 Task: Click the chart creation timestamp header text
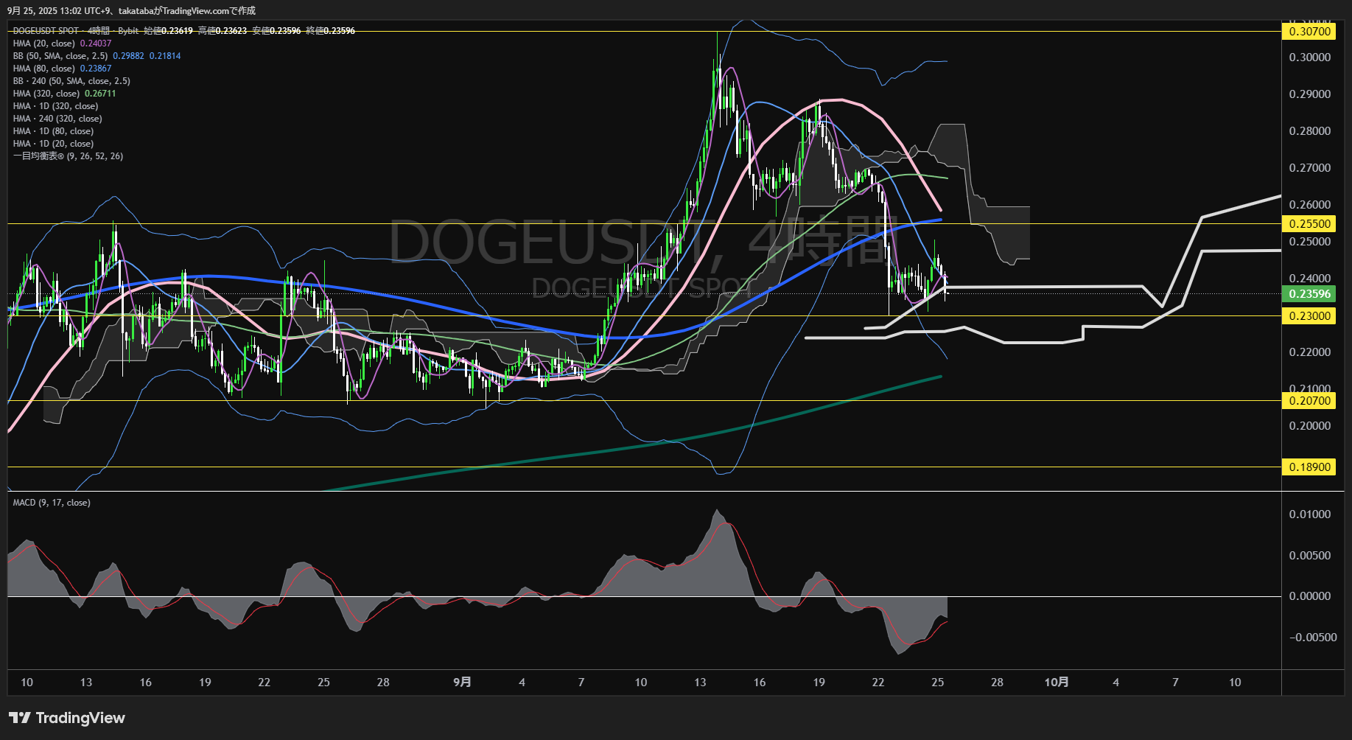pos(132,10)
